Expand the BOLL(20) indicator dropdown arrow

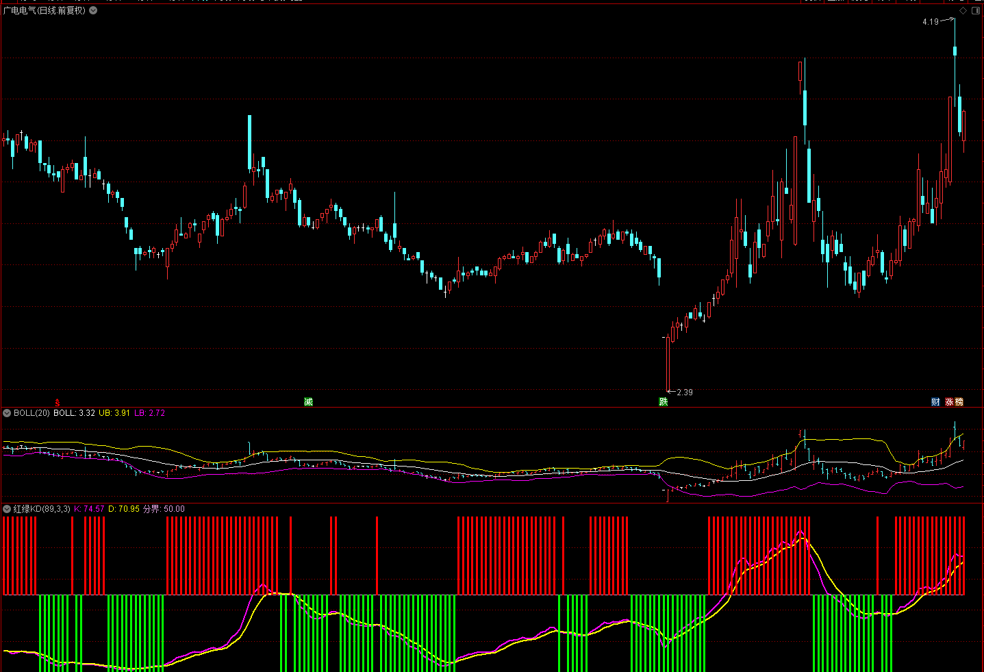tap(7, 413)
